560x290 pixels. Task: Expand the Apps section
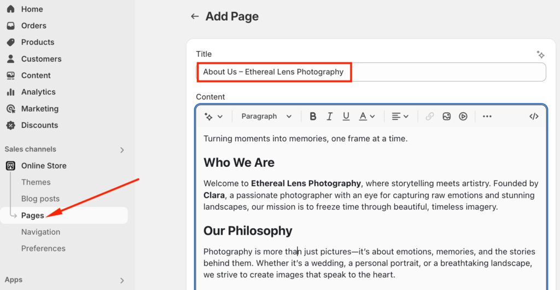coord(122,281)
